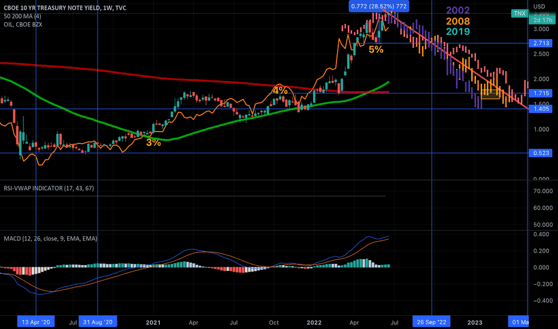Select the 1.405 horizontal line price label
558x329 pixels.
point(541,109)
